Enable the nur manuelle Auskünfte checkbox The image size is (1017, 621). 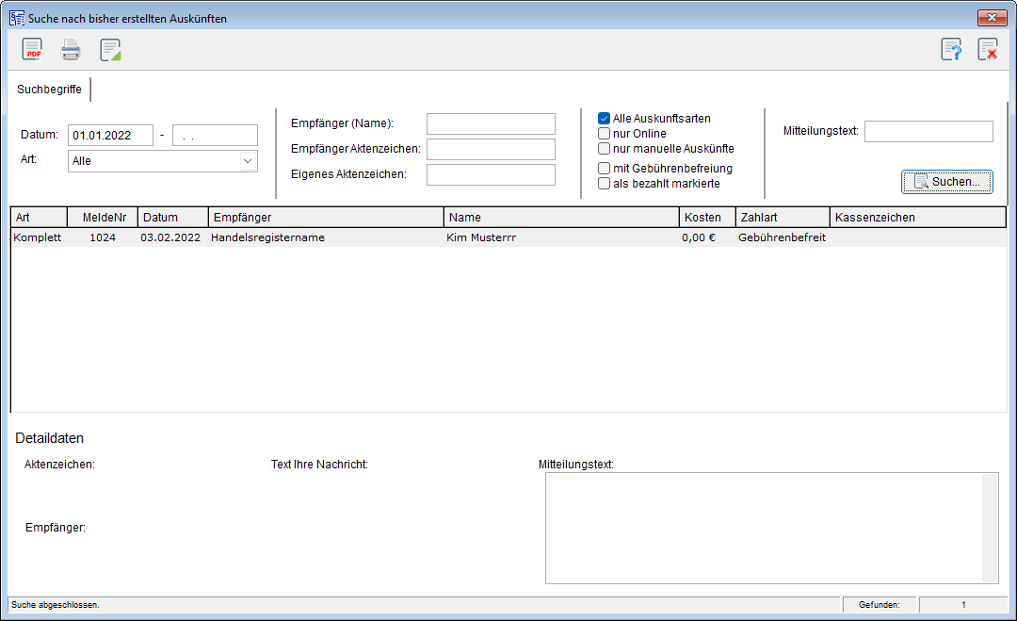pyautogui.click(x=605, y=149)
